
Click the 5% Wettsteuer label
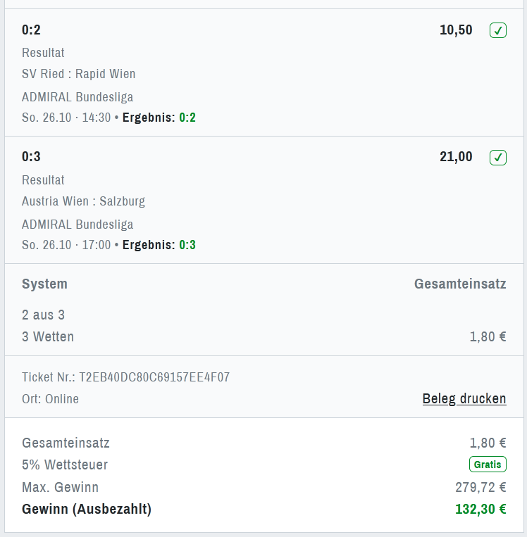click(x=65, y=465)
